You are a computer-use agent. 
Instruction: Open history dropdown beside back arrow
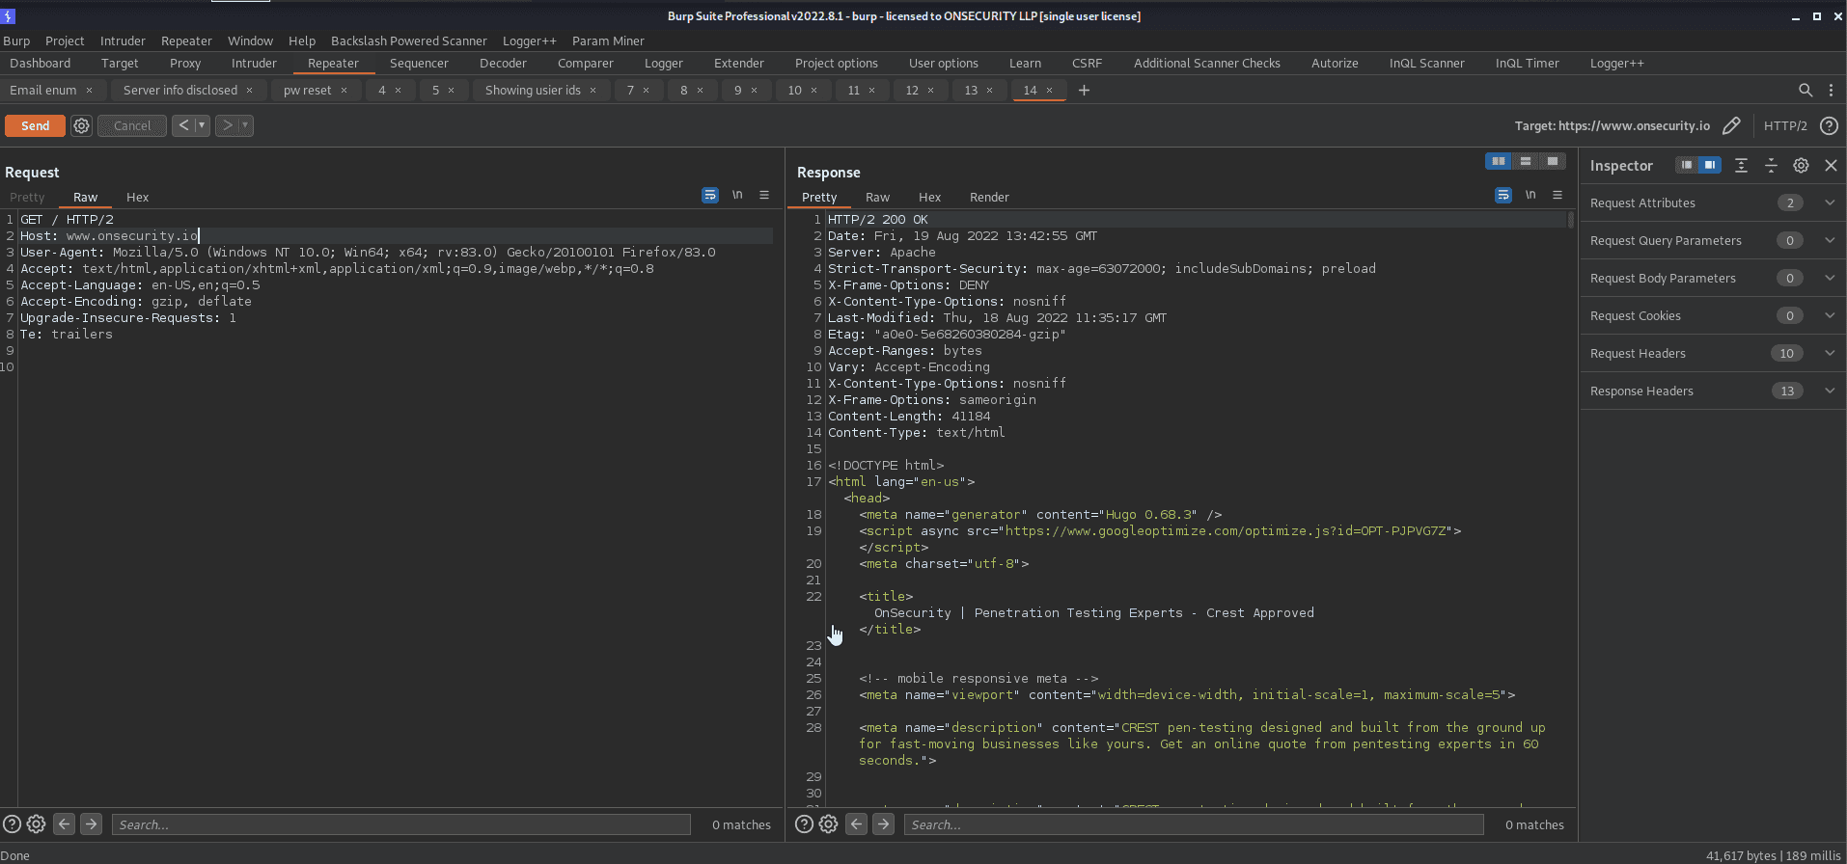coord(202,125)
